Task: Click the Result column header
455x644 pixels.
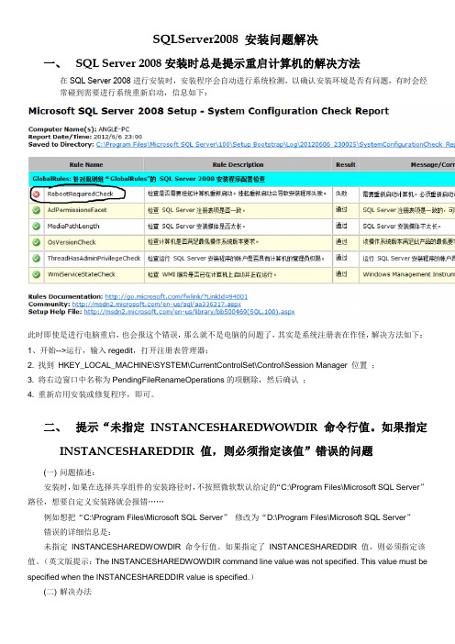Action: point(345,165)
